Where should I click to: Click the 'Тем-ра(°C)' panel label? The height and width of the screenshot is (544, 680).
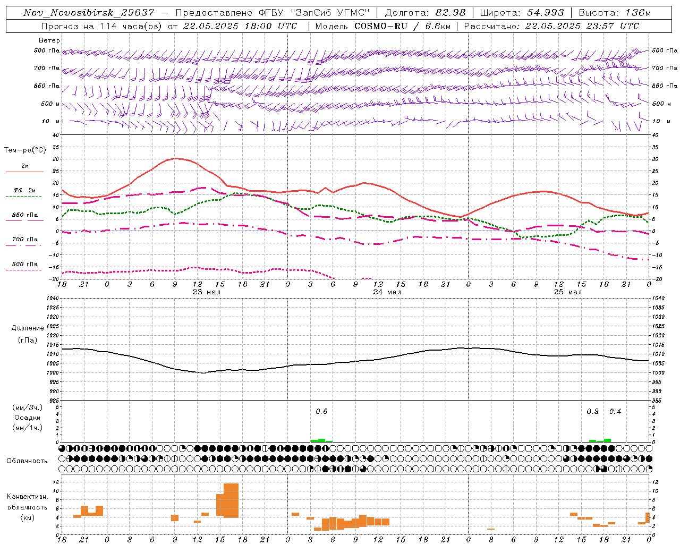coord(25,150)
